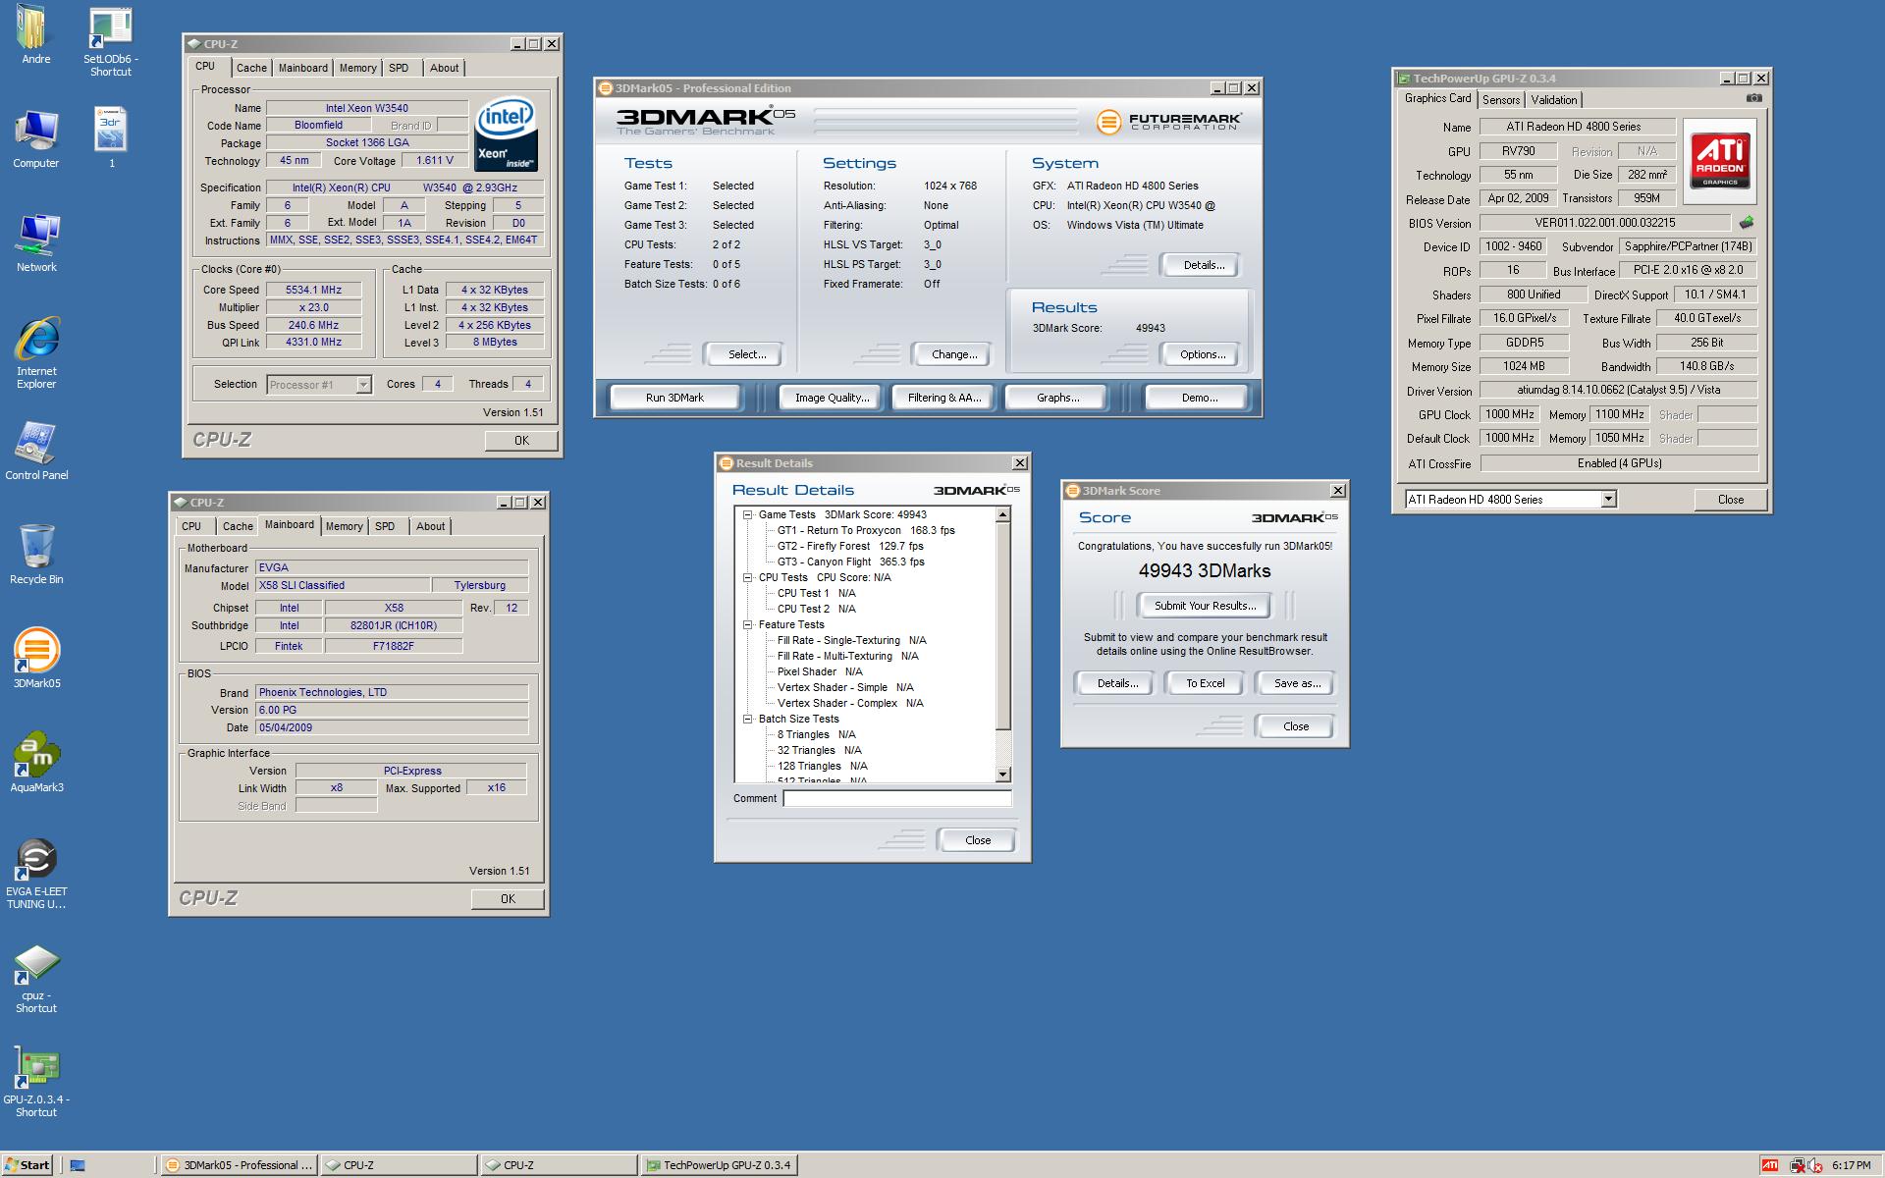This screenshot has width=1885, height=1178.
Task: Click the network tray icon with red X
Action: pyautogui.click(x=1798, y=1165)
